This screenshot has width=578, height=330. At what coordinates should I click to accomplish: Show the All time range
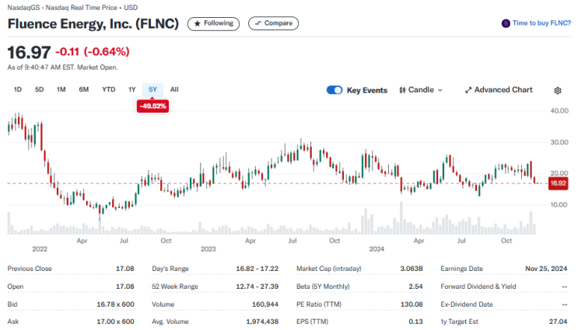tap(174, 89)
